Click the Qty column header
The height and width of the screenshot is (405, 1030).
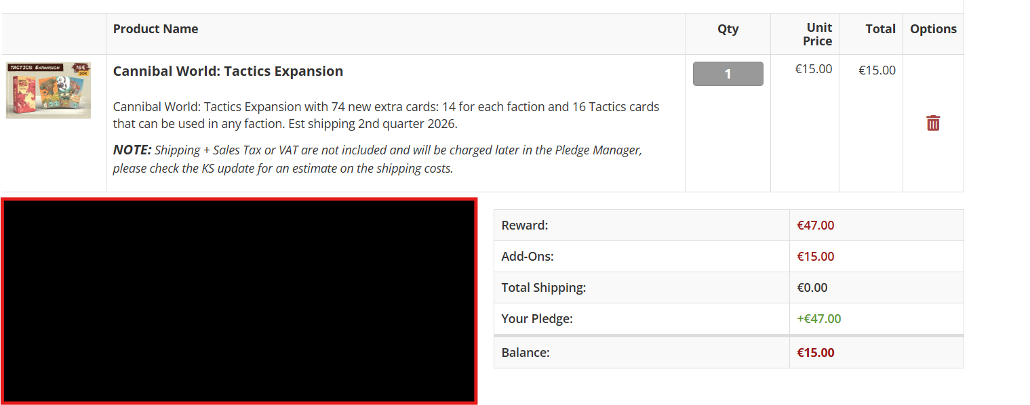[728, 28]
